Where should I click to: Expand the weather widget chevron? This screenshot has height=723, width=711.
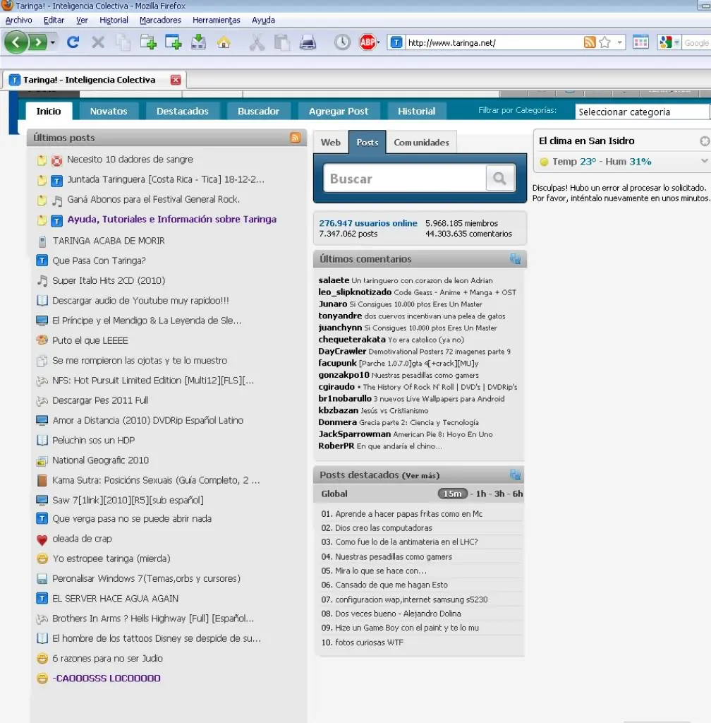(x=704, y=161)
